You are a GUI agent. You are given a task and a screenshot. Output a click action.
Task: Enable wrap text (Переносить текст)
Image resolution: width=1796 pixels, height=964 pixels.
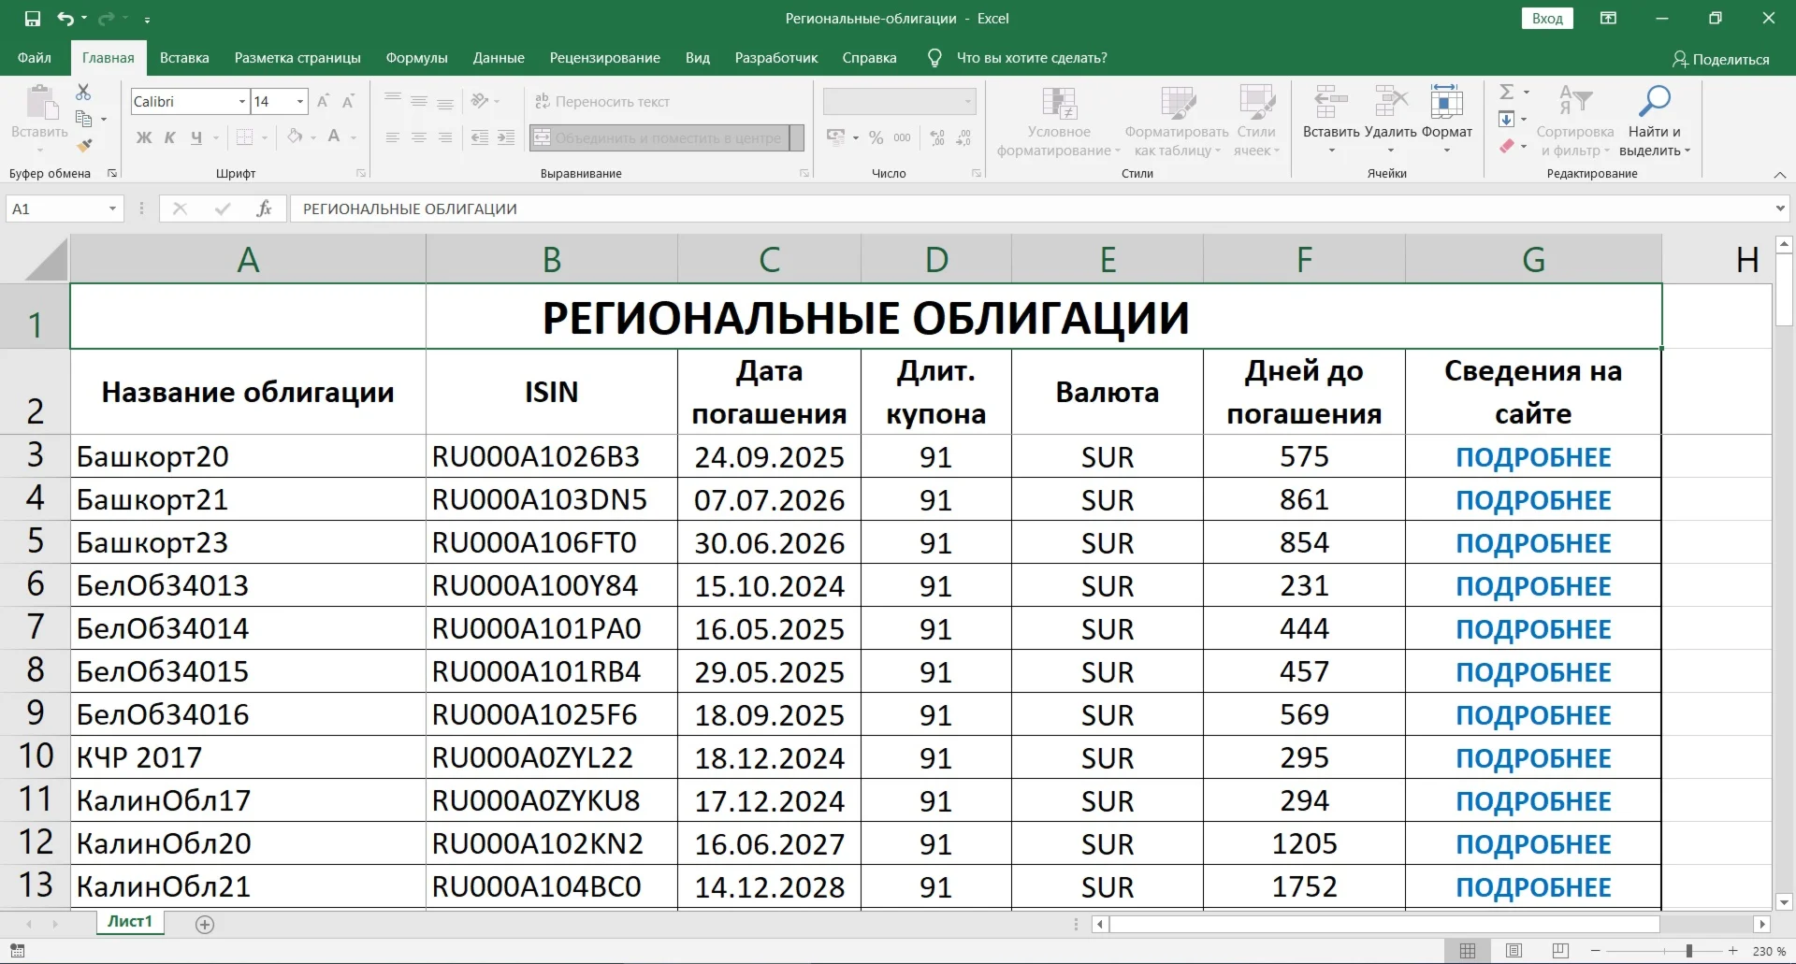603,101
